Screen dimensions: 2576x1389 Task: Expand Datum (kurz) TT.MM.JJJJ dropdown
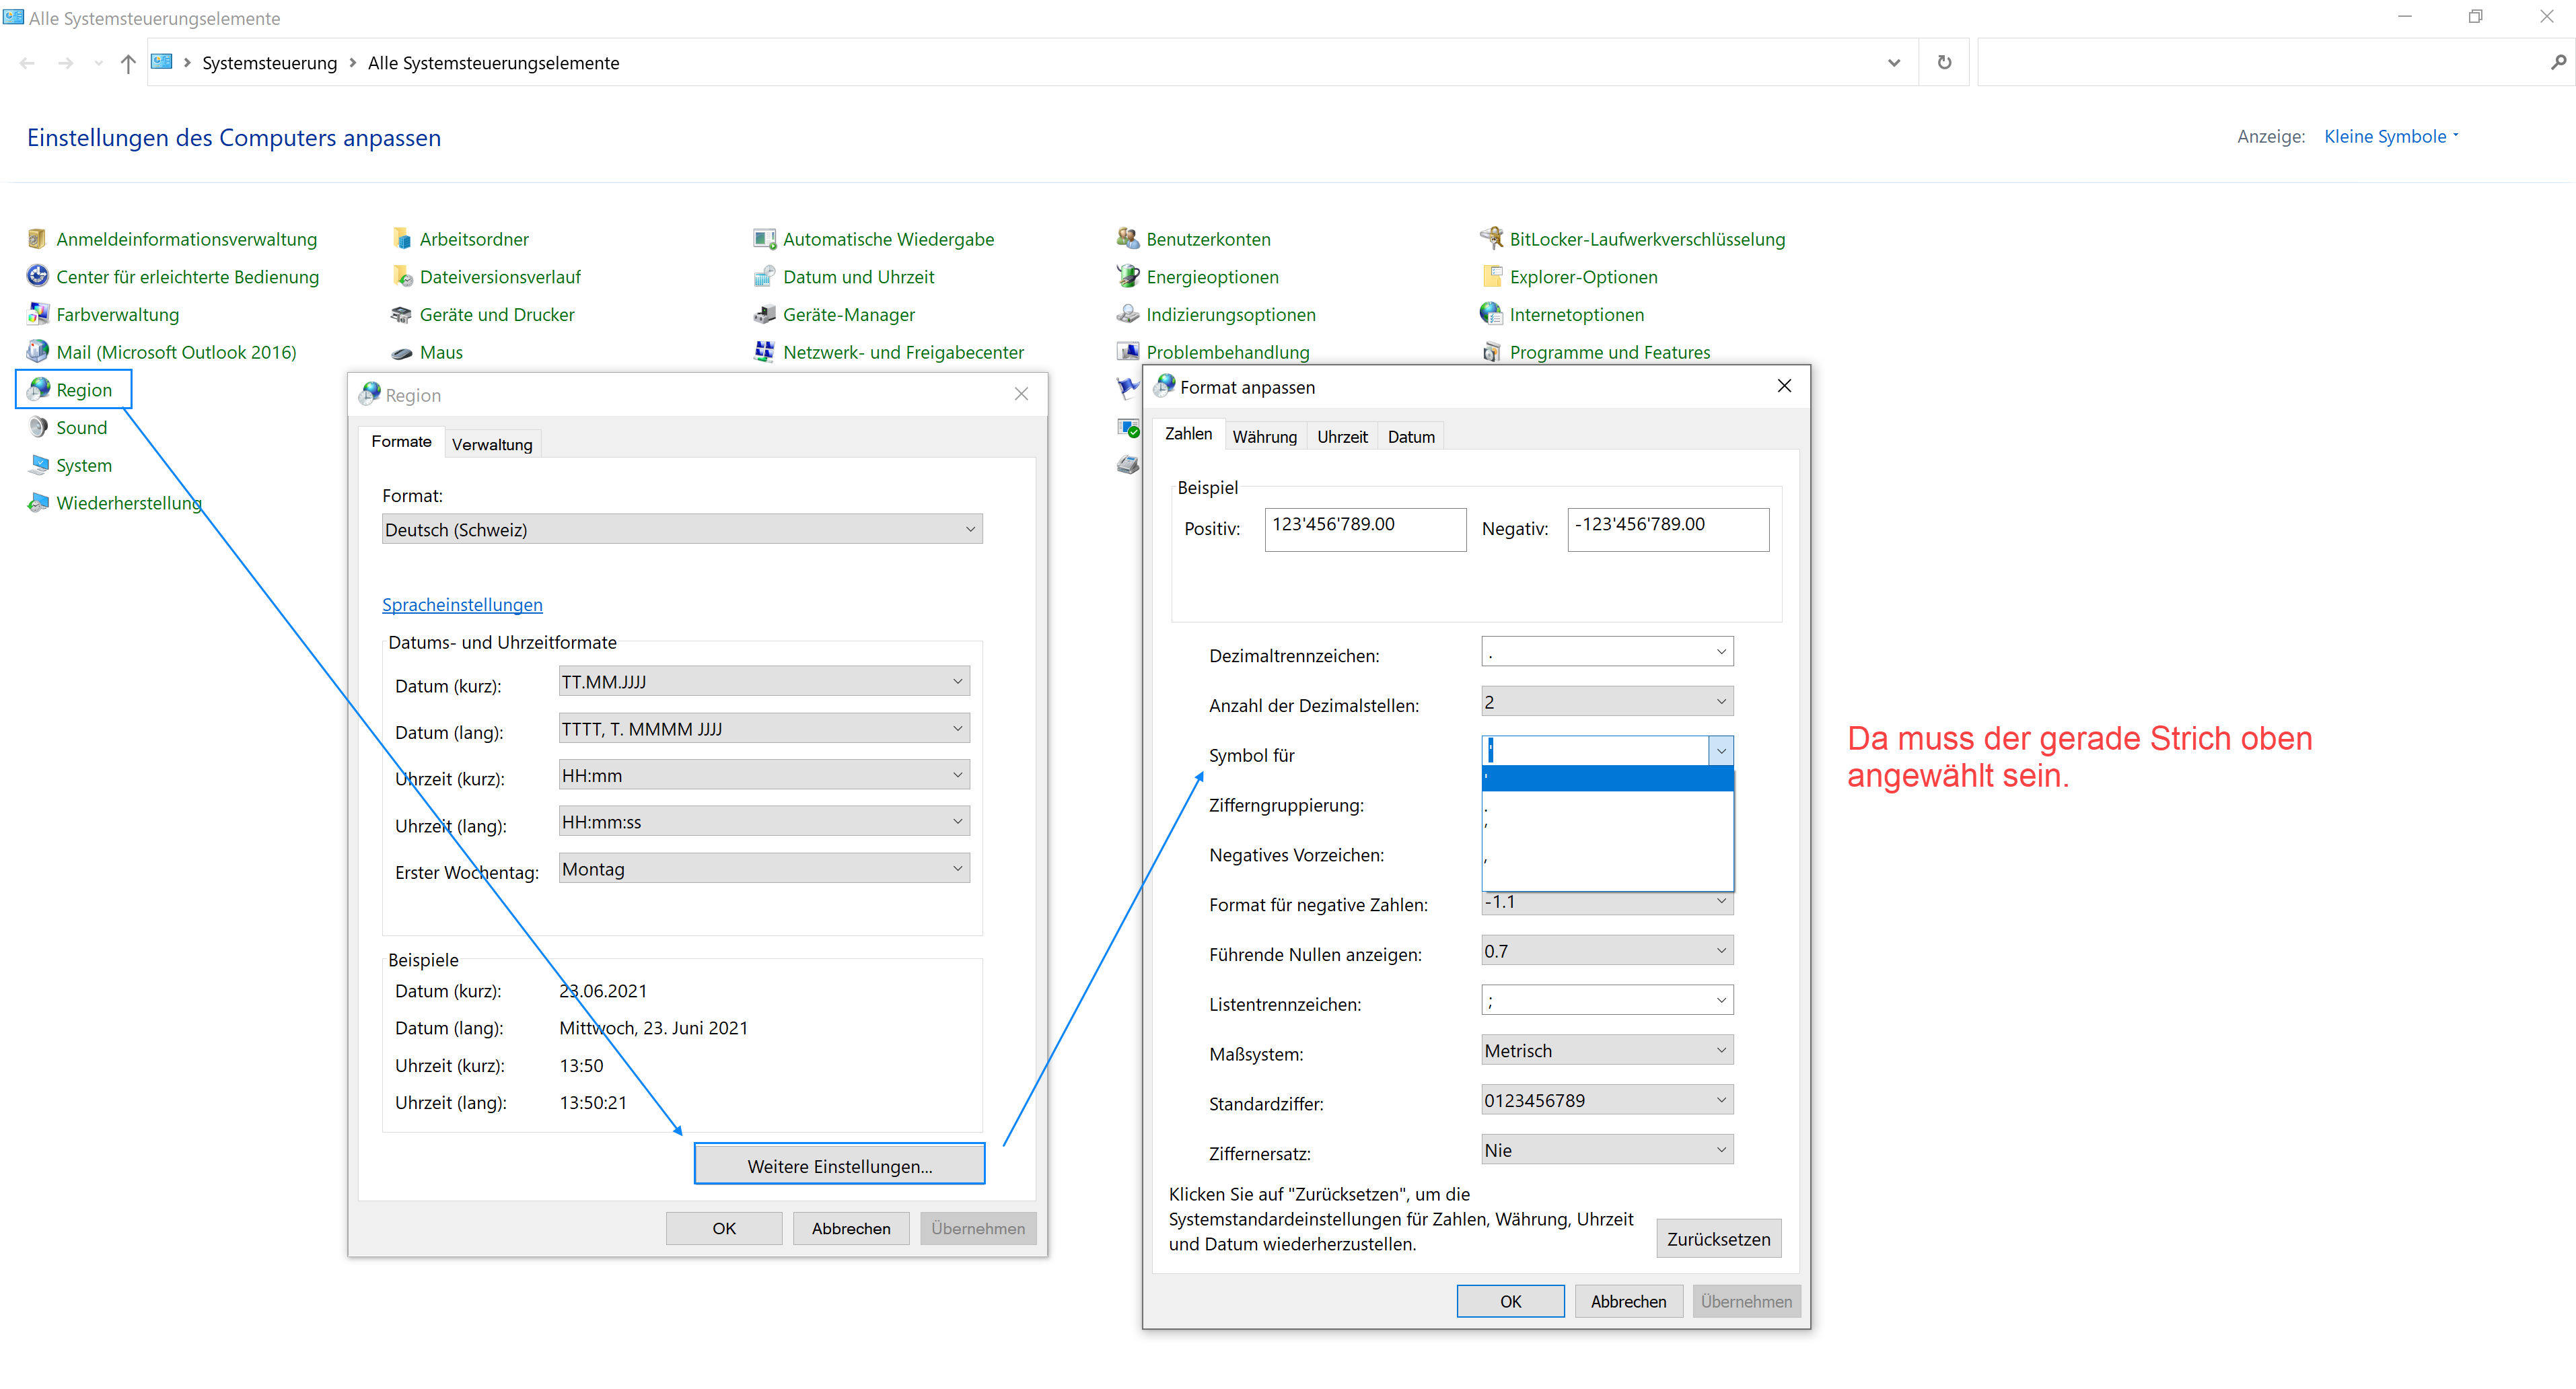pos(764,682)
